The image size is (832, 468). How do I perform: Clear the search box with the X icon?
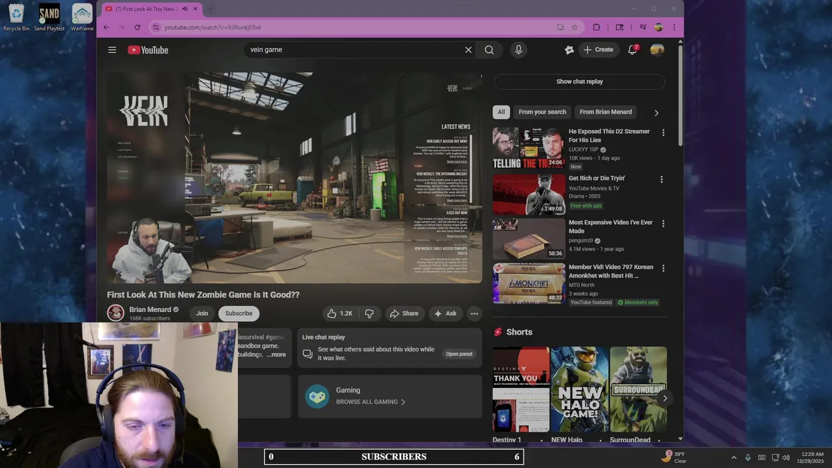point(468,50)
